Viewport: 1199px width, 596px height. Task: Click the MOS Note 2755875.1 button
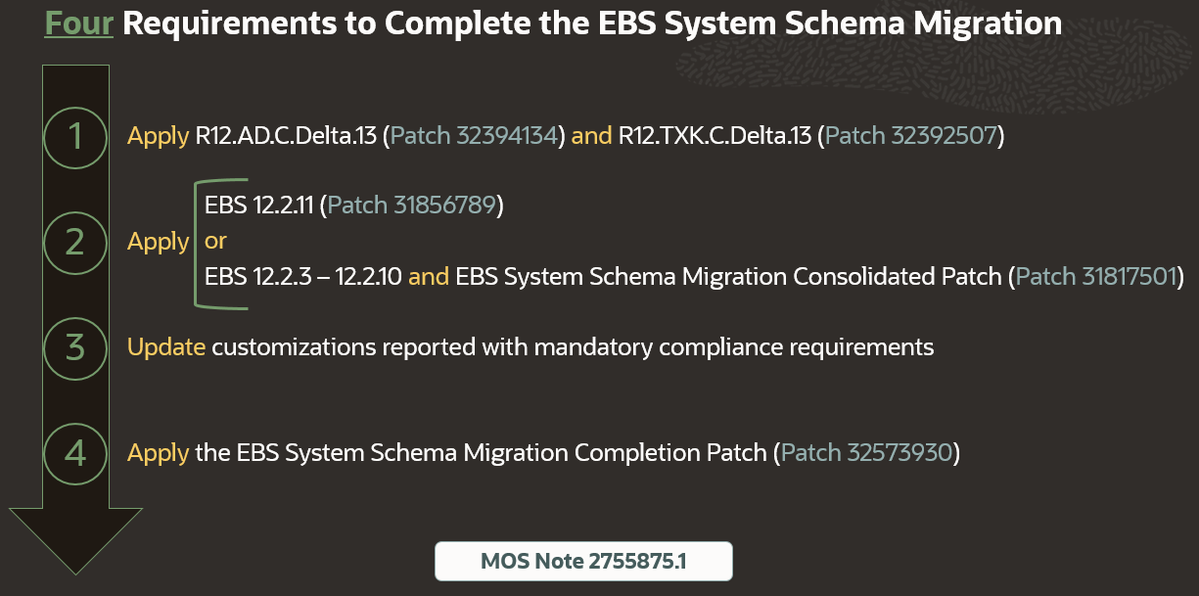point(583,562)
